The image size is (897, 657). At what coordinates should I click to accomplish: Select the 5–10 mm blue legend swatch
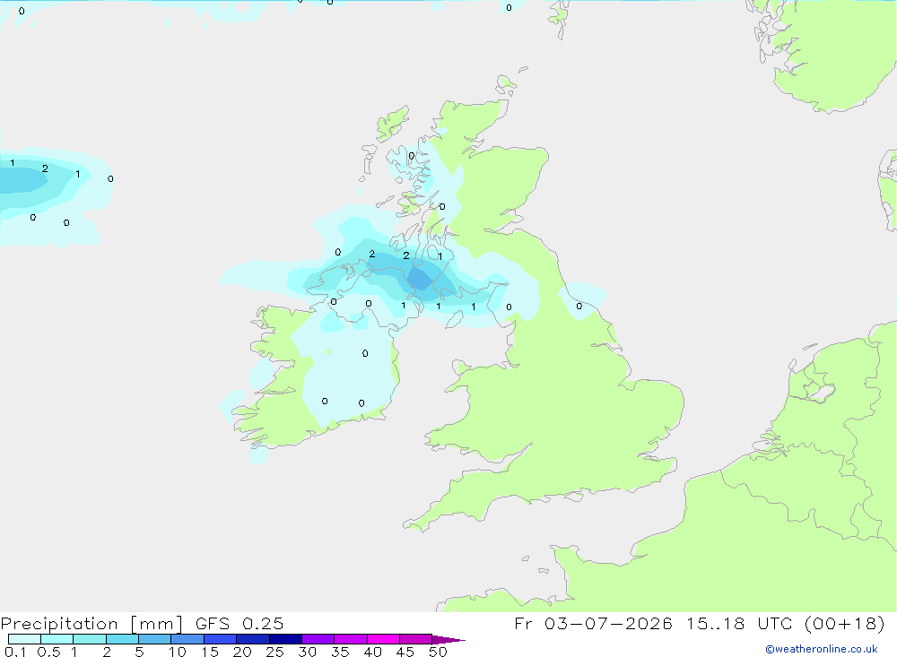coord(155,639)
